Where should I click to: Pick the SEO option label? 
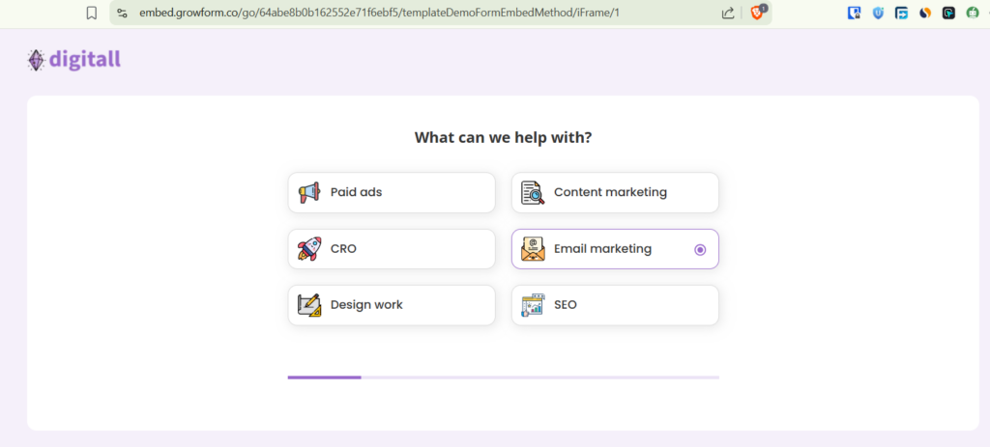tap(566, 305)
